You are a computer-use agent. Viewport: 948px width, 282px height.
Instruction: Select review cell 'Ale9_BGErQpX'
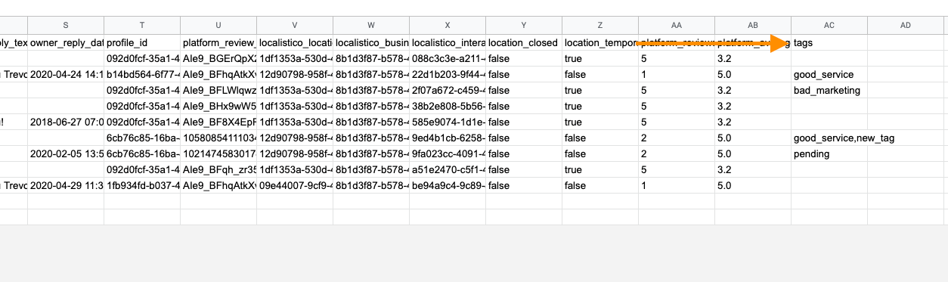coord(218,59)
